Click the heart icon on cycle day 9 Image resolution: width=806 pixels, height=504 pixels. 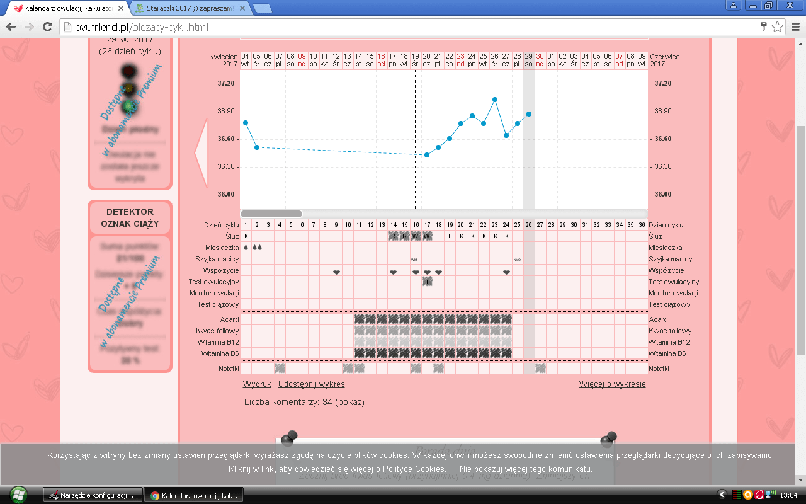pos(337,271)
